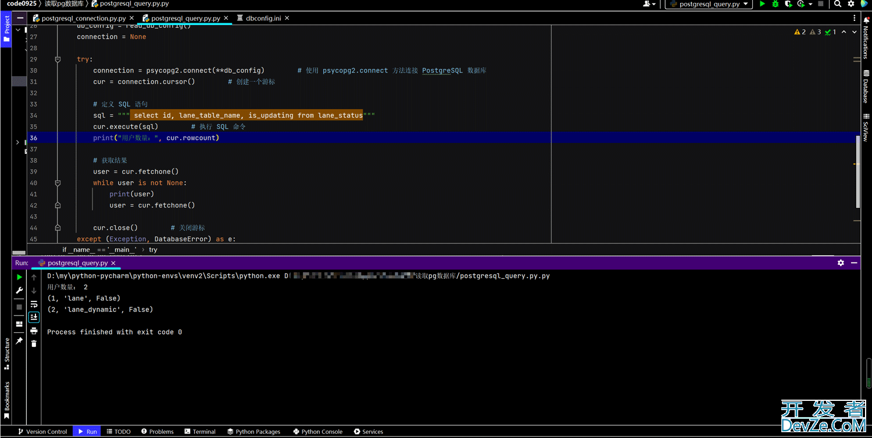Open the TODO tool window

(118, 432)
